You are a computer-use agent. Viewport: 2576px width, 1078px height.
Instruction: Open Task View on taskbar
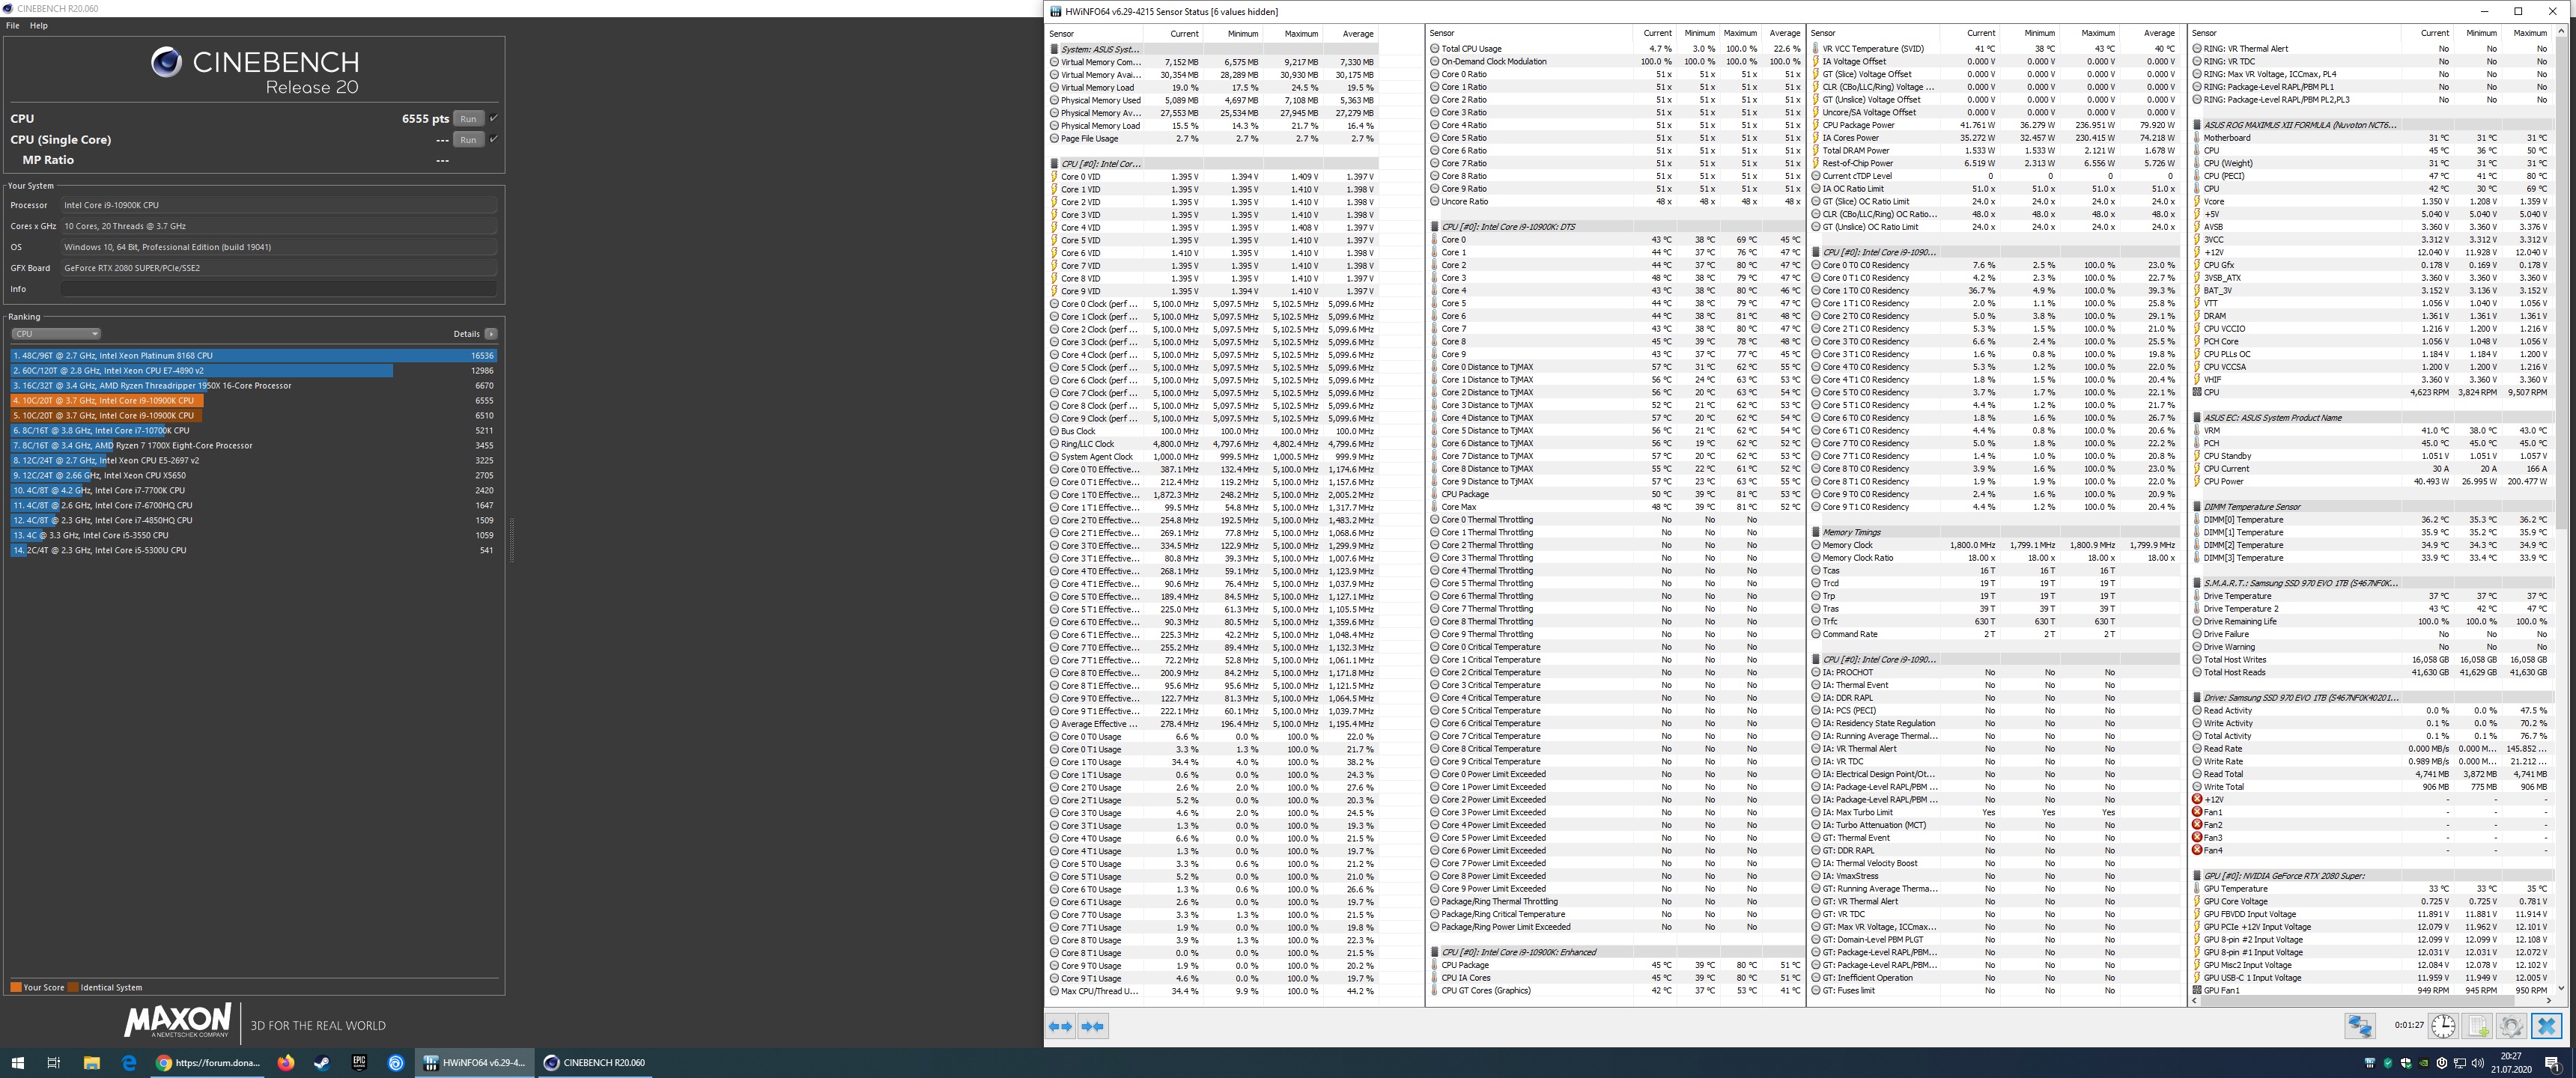(x=54, y=1062)
